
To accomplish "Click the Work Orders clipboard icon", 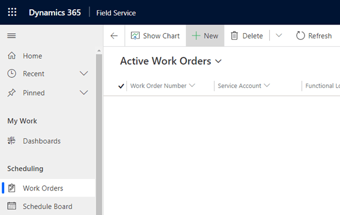I will (11, 188).
